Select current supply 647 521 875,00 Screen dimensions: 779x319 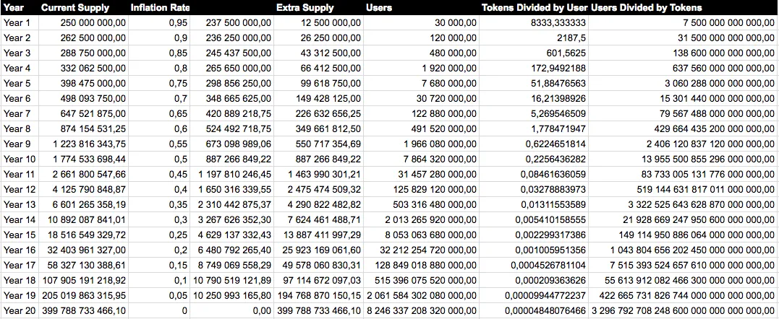[83, 113]
